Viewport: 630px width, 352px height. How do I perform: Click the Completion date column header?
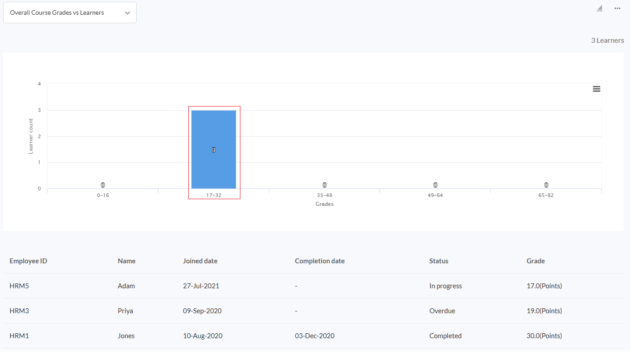(x=320, y=261)
